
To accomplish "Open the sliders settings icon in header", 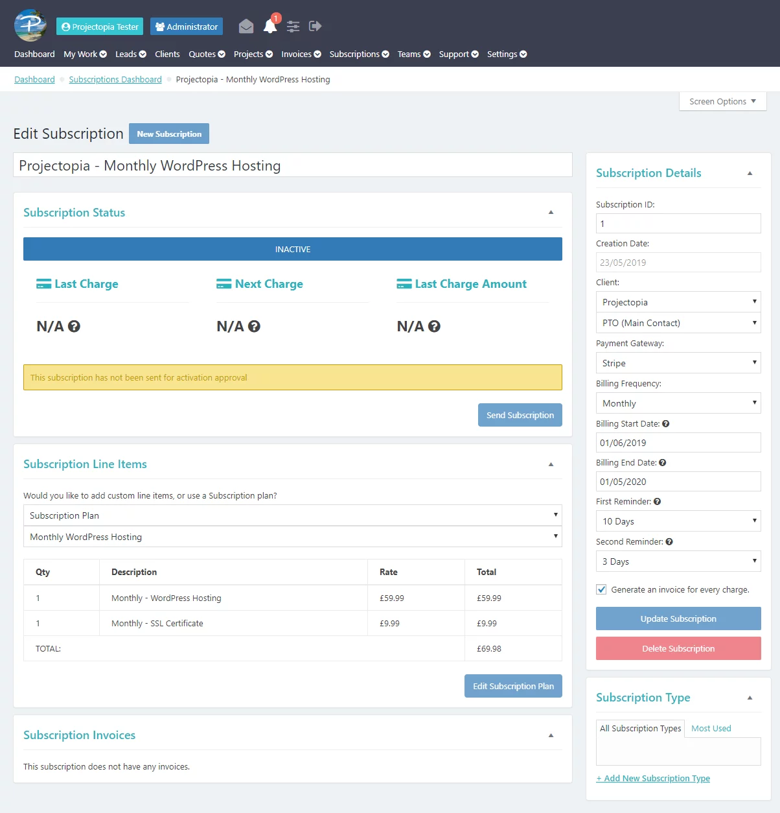I will click(x=293, y=26).
